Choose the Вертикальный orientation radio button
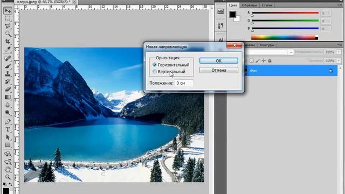This screenshot has height=194, width=345. pos(155,72)
